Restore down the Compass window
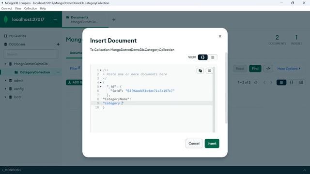Image resolution: width=310 pixels, height=174 pixels. point(293,3)
